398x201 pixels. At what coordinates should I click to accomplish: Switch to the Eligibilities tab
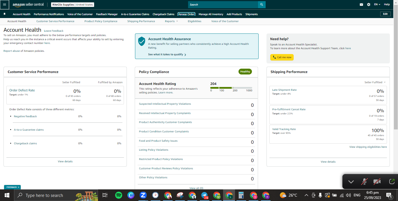coord(194,21)
